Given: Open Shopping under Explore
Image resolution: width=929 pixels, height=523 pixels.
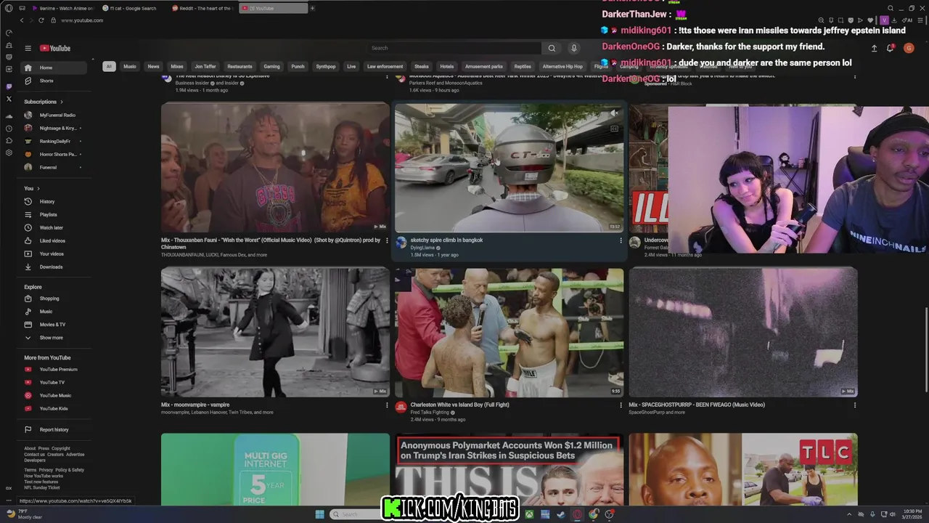Looking at the screenshot, I should click(x=53, y=299).
